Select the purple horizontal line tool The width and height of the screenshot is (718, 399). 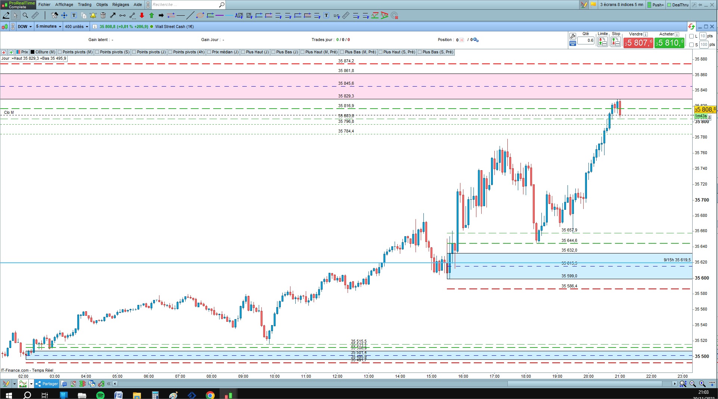pos(220,15)
